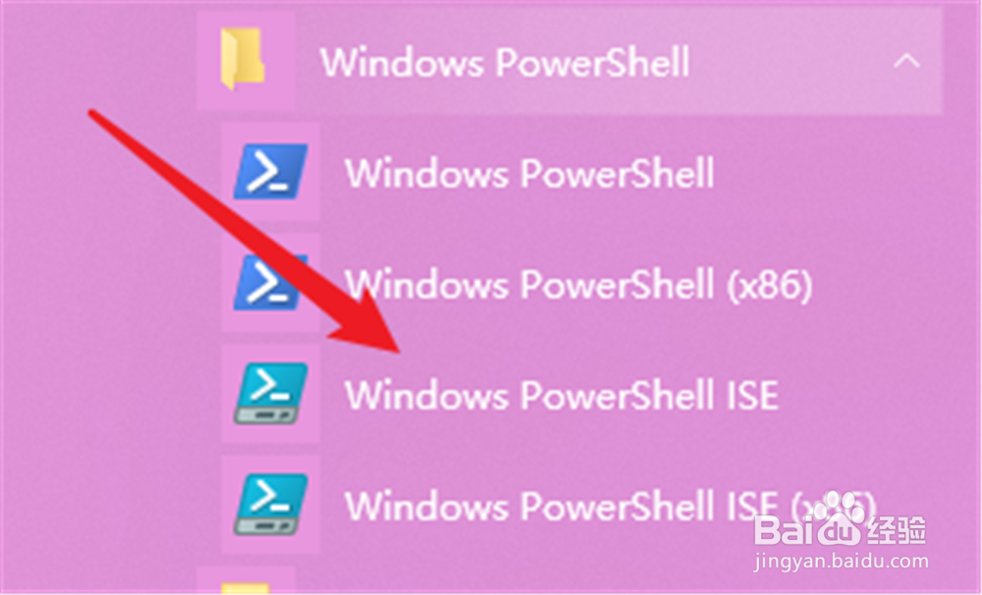
Task: Click the red arrow's pointed tip
Action: pos(396,350)
